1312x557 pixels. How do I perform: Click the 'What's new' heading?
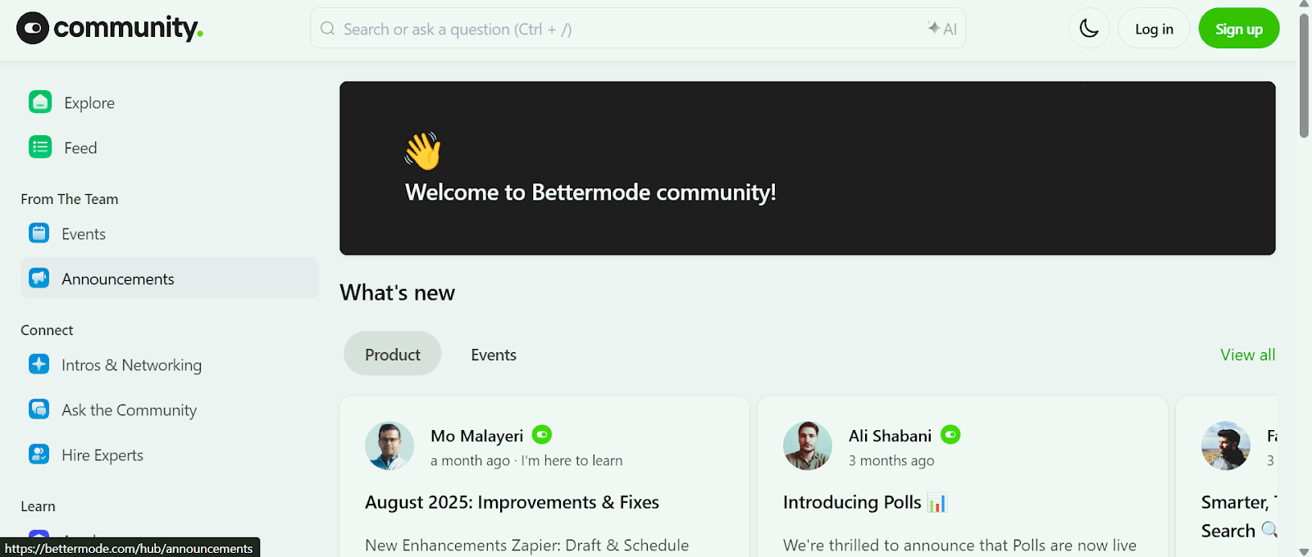tap(397, 292)
